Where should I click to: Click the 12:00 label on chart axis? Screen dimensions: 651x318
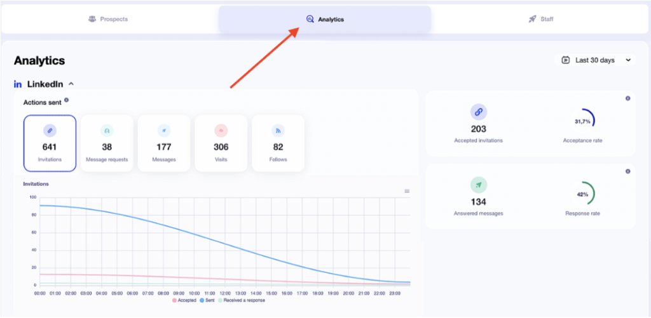point(225,293)
